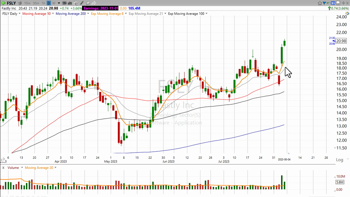Open the Volume indicator dropdown
This screenshot has width=350, height=197.
pyautogui.click(x=22, y=167)
